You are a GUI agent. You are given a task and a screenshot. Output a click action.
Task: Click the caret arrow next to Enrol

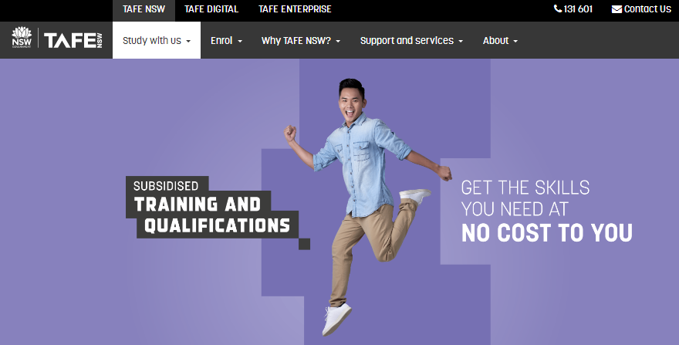tap(240, 41)
